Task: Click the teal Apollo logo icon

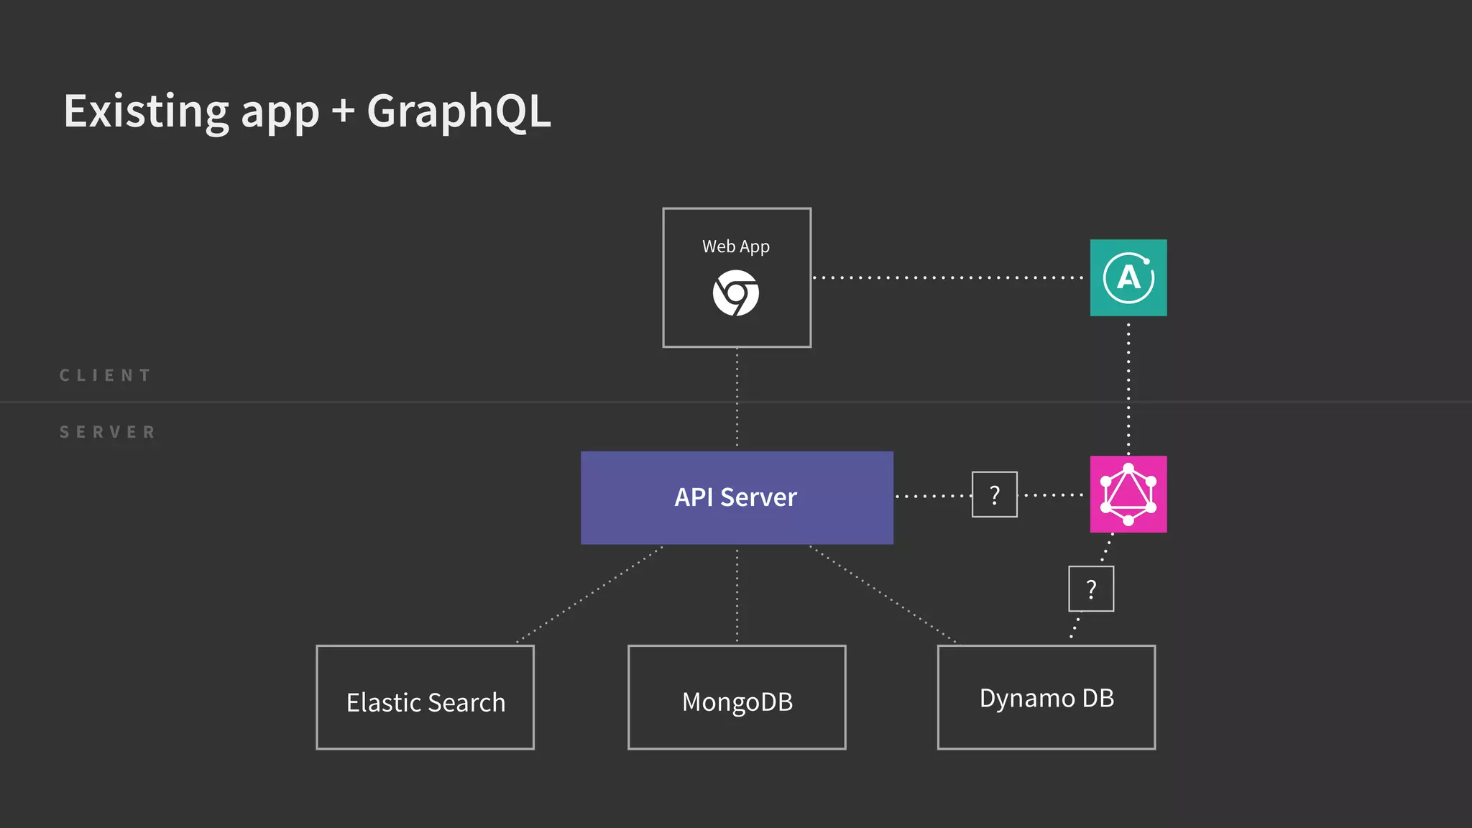Action: tap(1128, 277)
